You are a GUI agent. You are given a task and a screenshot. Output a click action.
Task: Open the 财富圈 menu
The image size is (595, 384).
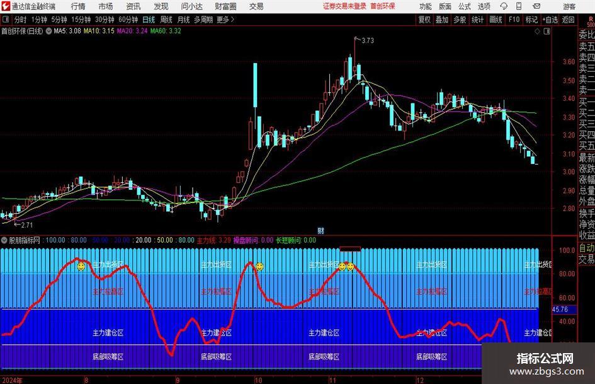click(x=225, y=6)
